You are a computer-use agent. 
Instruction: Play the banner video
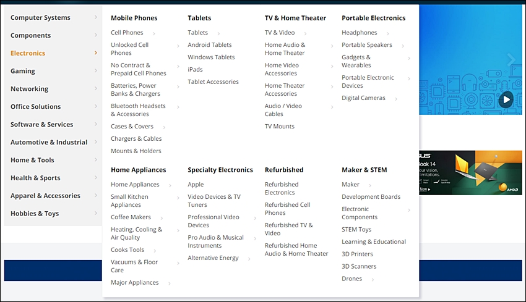pyautogui.click(x=506, y=99)
